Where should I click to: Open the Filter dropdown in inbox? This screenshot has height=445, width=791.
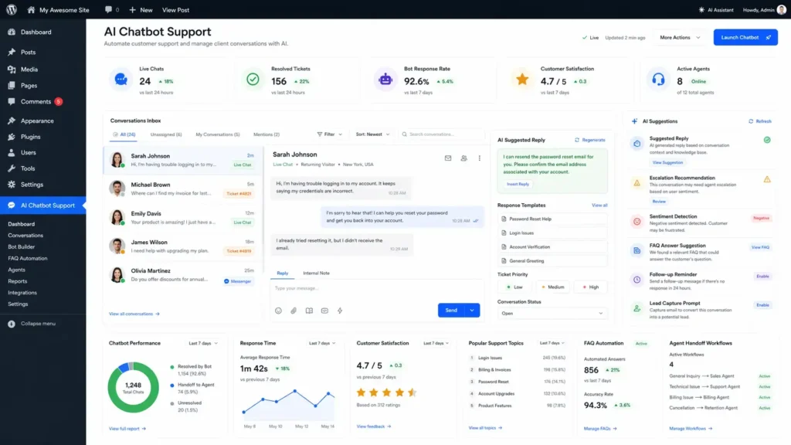click(329, 134)
